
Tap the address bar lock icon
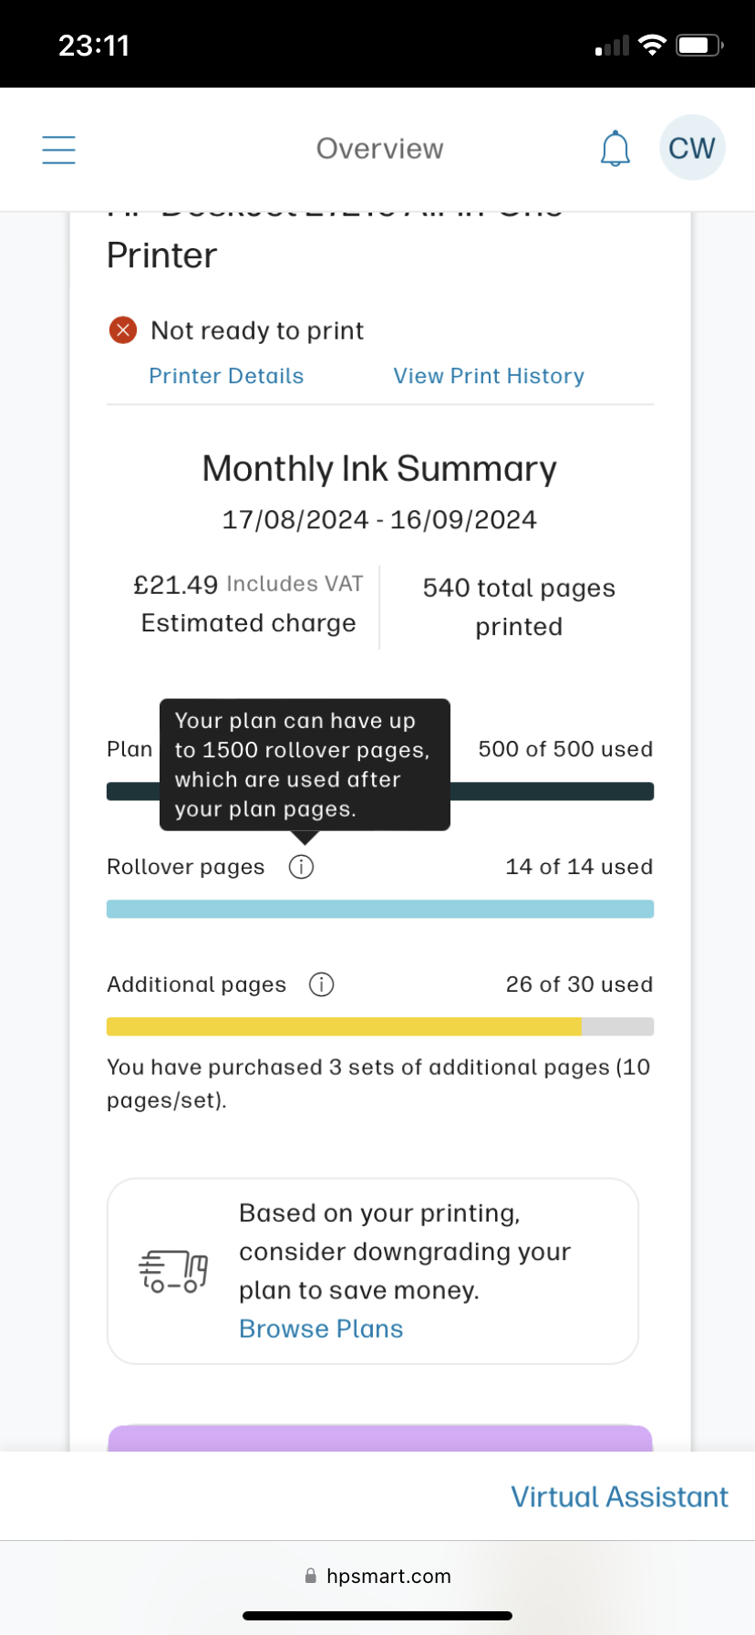311,1576
